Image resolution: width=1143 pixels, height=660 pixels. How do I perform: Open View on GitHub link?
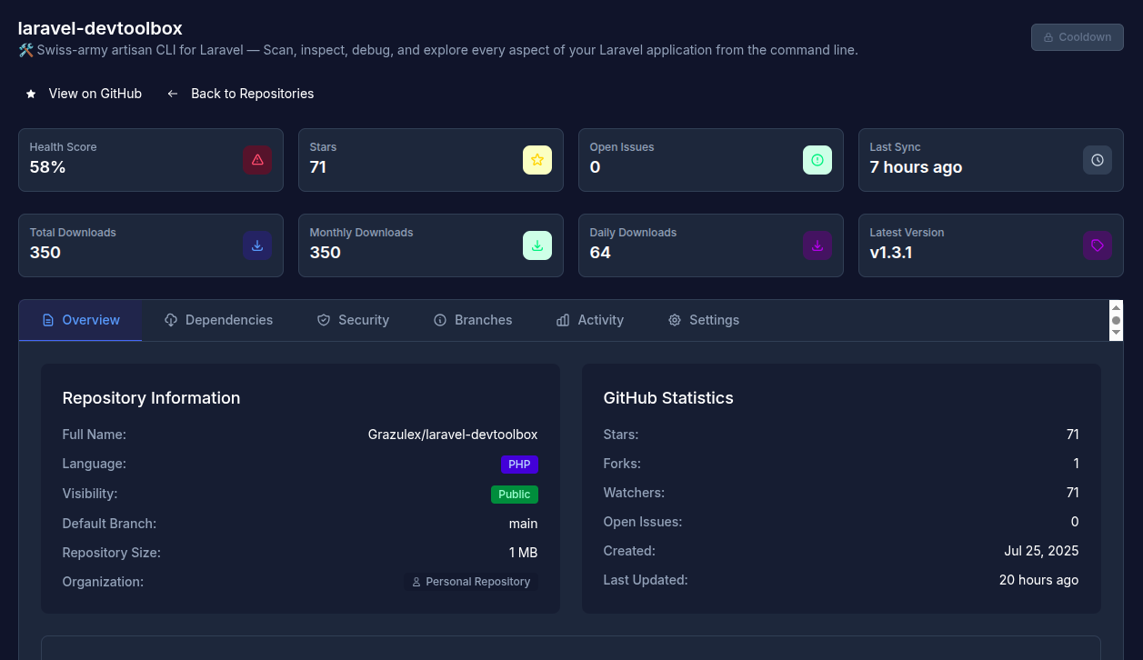(84, 94)
